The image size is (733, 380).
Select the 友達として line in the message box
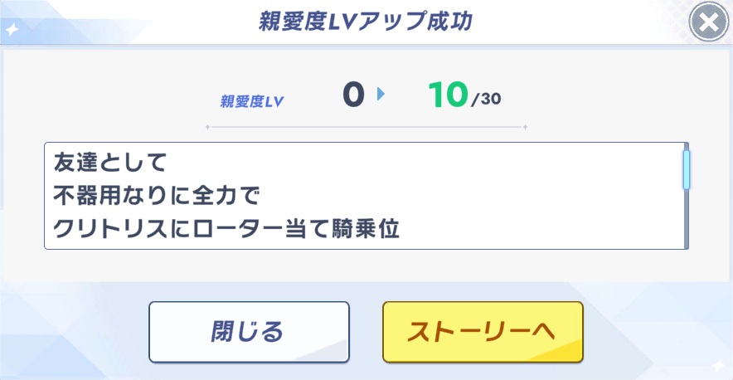pos(110,159)
